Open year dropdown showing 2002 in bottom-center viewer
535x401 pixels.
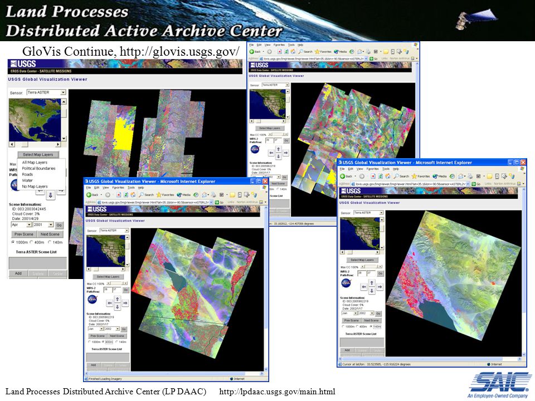click(x=112, y=329)
